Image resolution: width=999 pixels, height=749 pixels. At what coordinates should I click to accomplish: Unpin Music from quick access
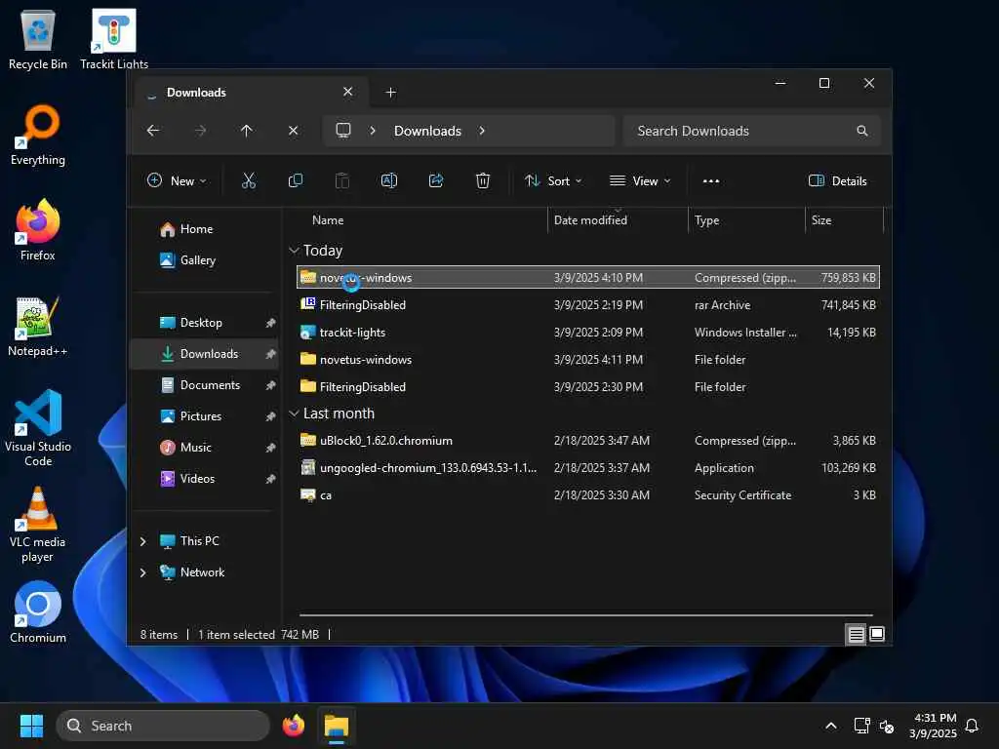[271, 448]
